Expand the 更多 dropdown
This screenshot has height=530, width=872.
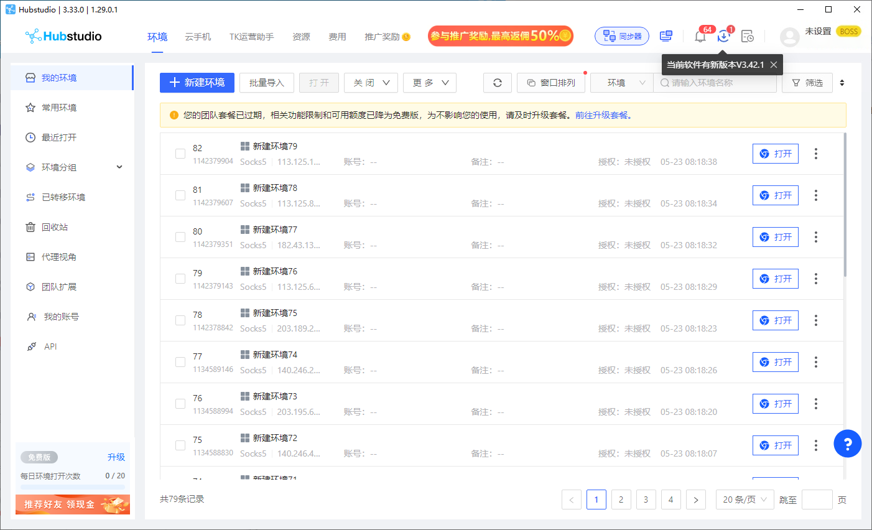tap(430, 83)
